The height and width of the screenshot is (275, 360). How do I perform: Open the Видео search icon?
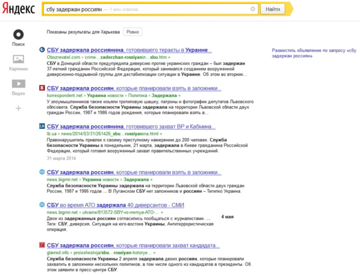coord(18,84)
